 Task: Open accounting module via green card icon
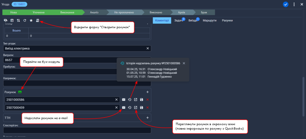20,92
